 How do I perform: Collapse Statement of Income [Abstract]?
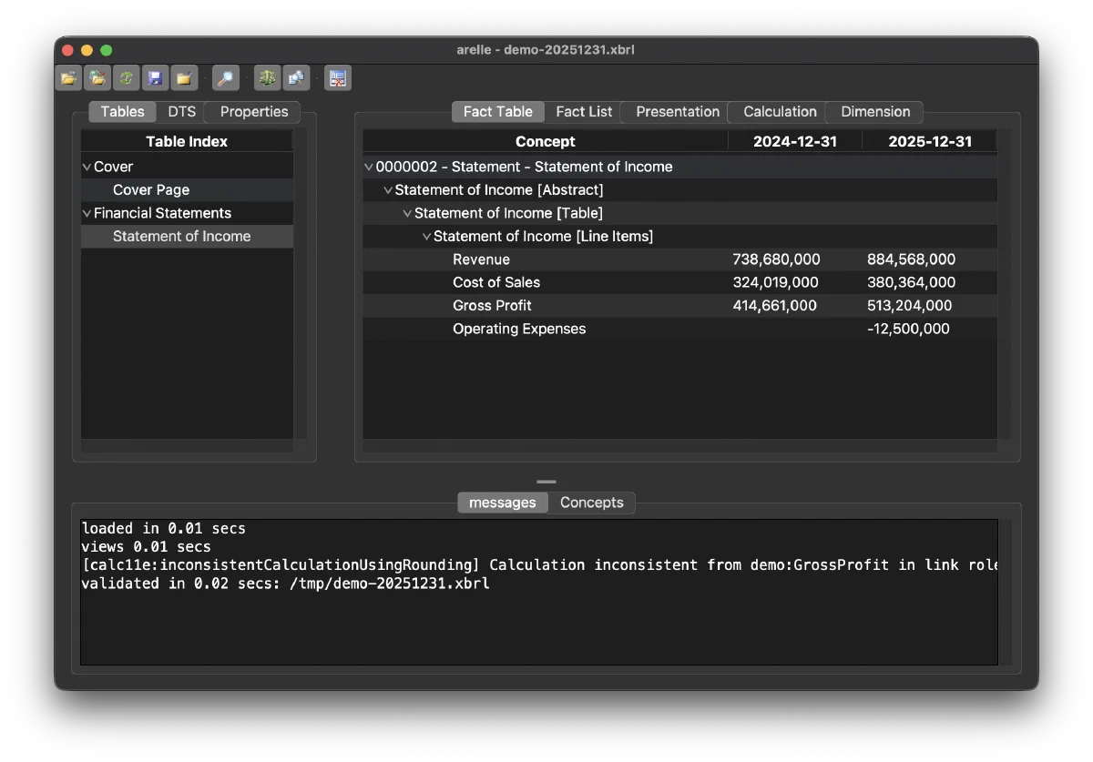pos(388,190)
